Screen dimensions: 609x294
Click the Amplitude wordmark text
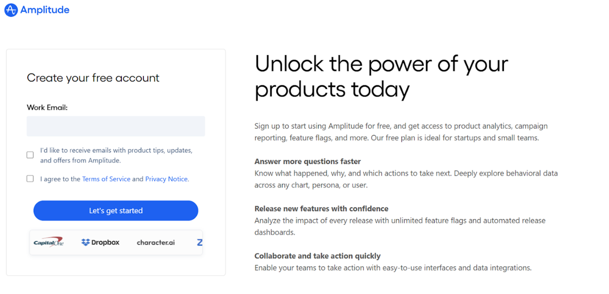[x=45, y=10]
